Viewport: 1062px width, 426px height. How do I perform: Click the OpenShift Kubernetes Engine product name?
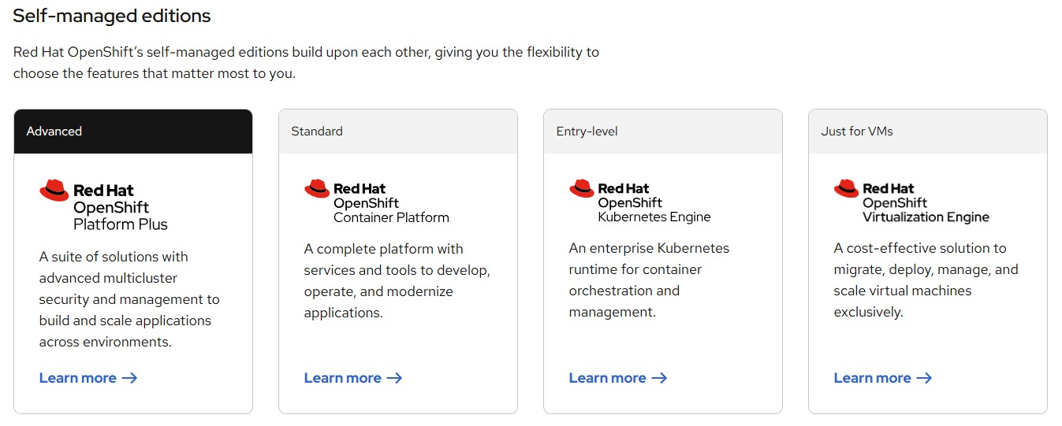pyautogui.click(x=654, y=210)
